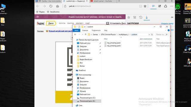Open the Поделиться ribbon tab
191x107 pixels.
(96, 30)
